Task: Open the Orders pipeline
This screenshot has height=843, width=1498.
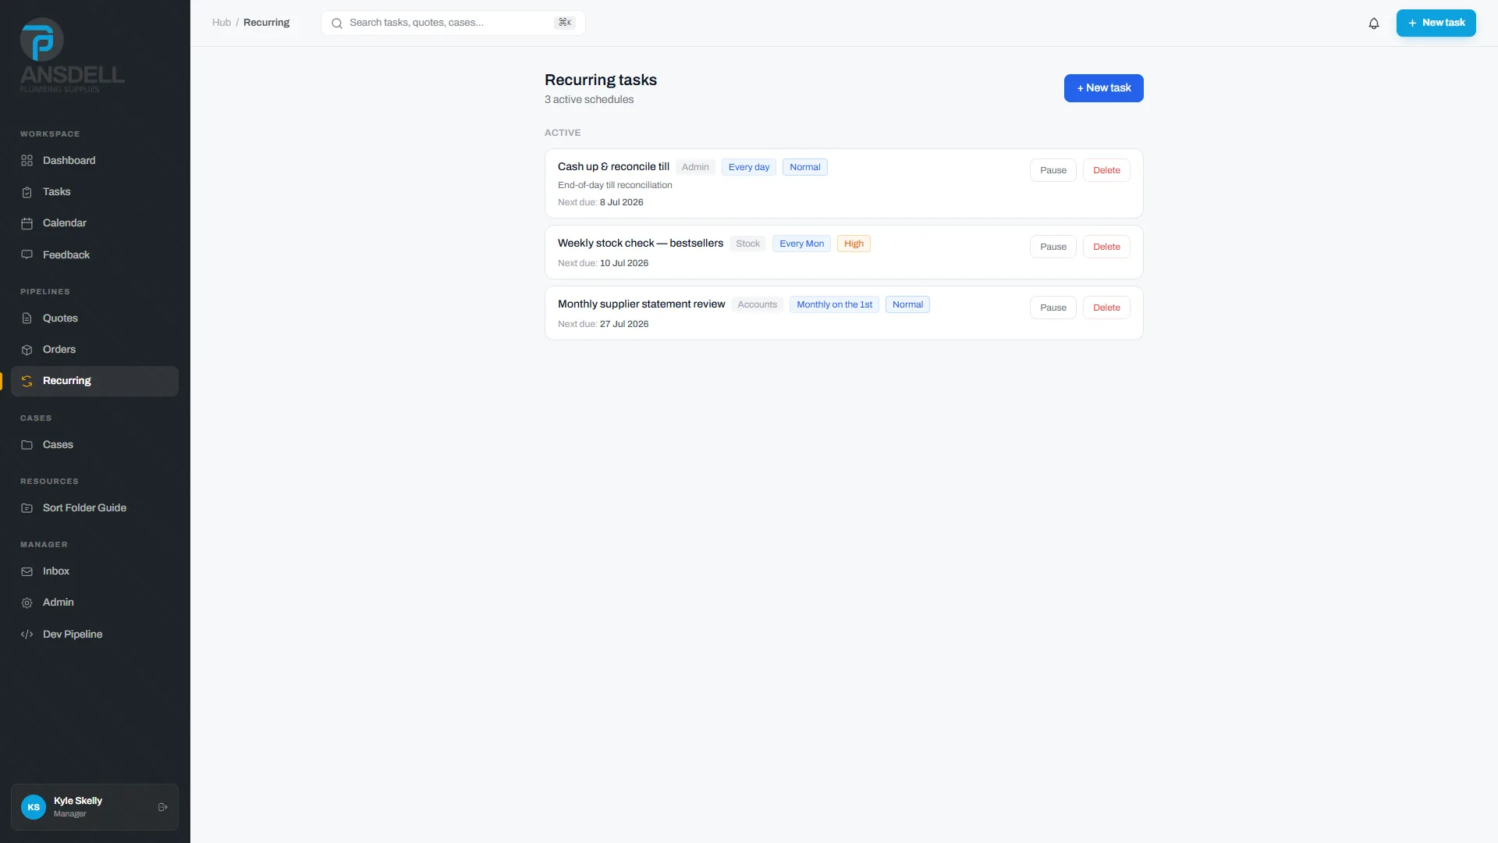Action: pos(94,350)
